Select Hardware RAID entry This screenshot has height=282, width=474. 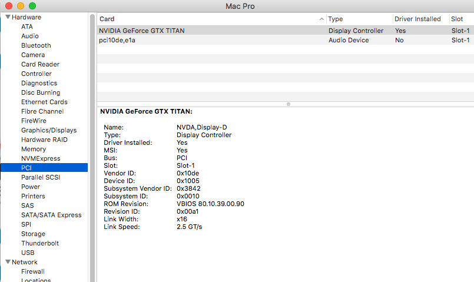[44, 140]
